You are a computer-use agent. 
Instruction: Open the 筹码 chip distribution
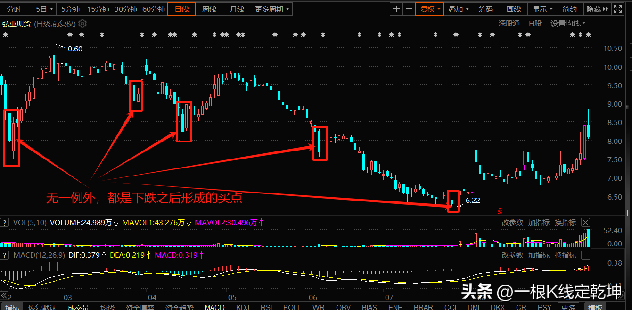(x=486, y=9)
